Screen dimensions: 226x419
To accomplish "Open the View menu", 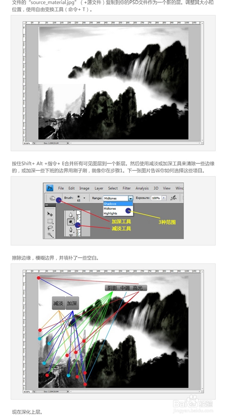I will 167,188.
